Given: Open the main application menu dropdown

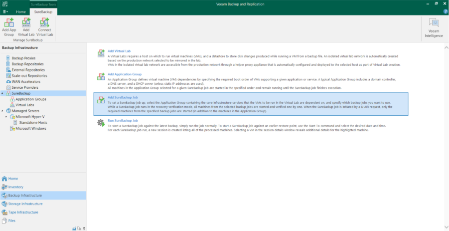Looking at the screenshot, I should coord(5,11).
